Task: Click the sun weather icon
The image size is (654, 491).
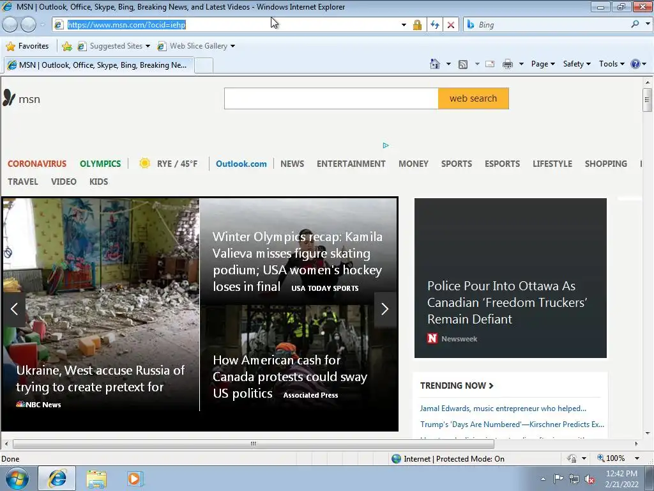Action: 144,163
